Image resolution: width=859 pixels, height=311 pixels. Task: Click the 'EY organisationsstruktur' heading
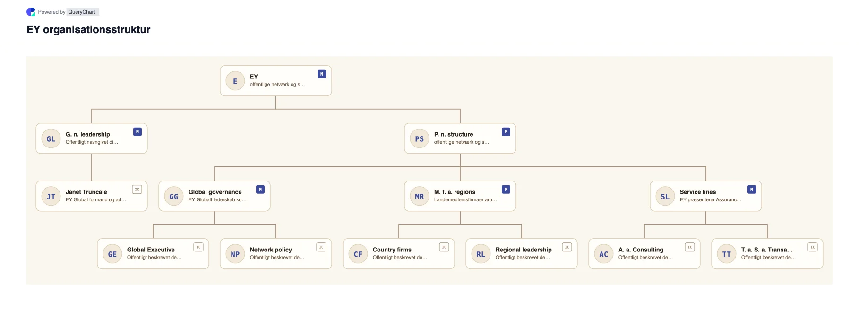(x=88, y=30)
